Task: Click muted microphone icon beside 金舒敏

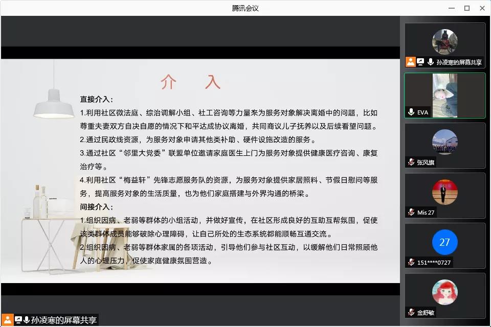Action: (411, 312)
